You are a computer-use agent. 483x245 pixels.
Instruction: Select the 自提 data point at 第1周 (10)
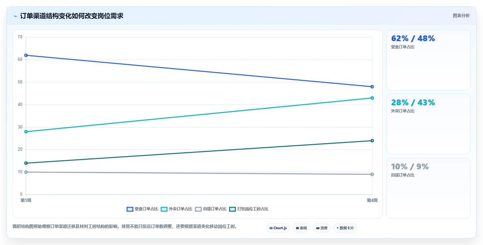(26, 172)
